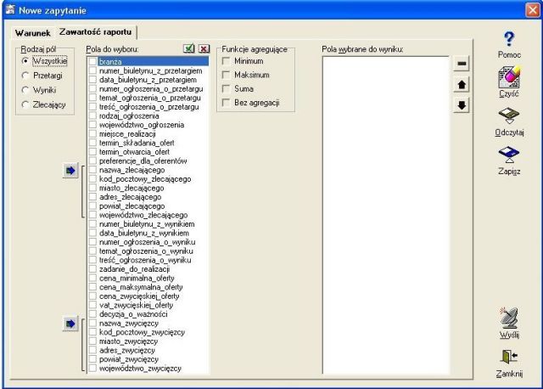Close the Nowe zapytanie window
543x389 pixels.
point(533,9)
